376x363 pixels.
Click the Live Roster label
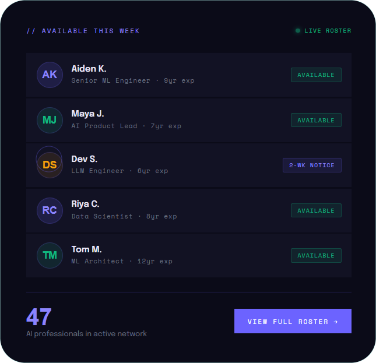pos(328,31)
